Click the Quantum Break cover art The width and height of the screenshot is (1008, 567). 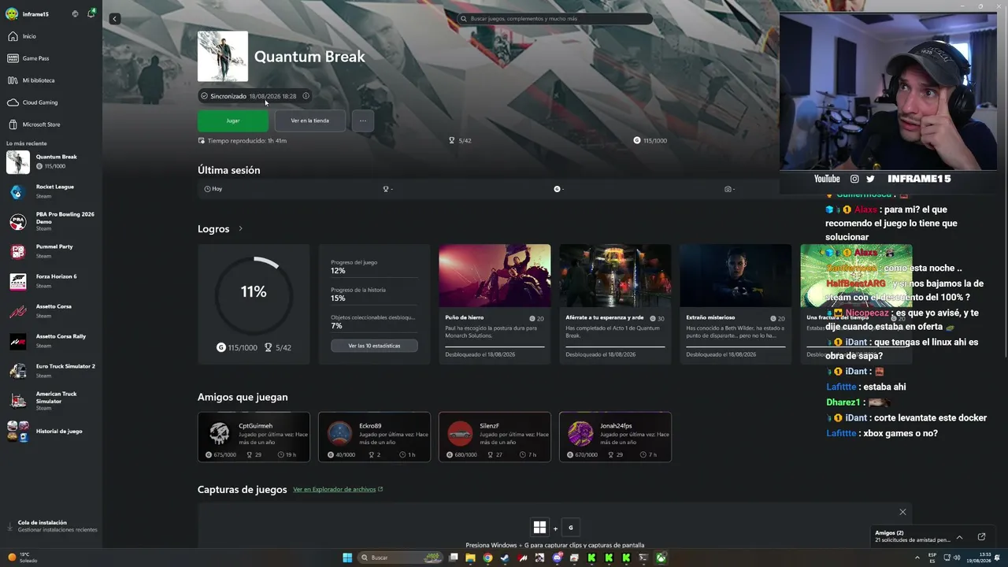223,57
